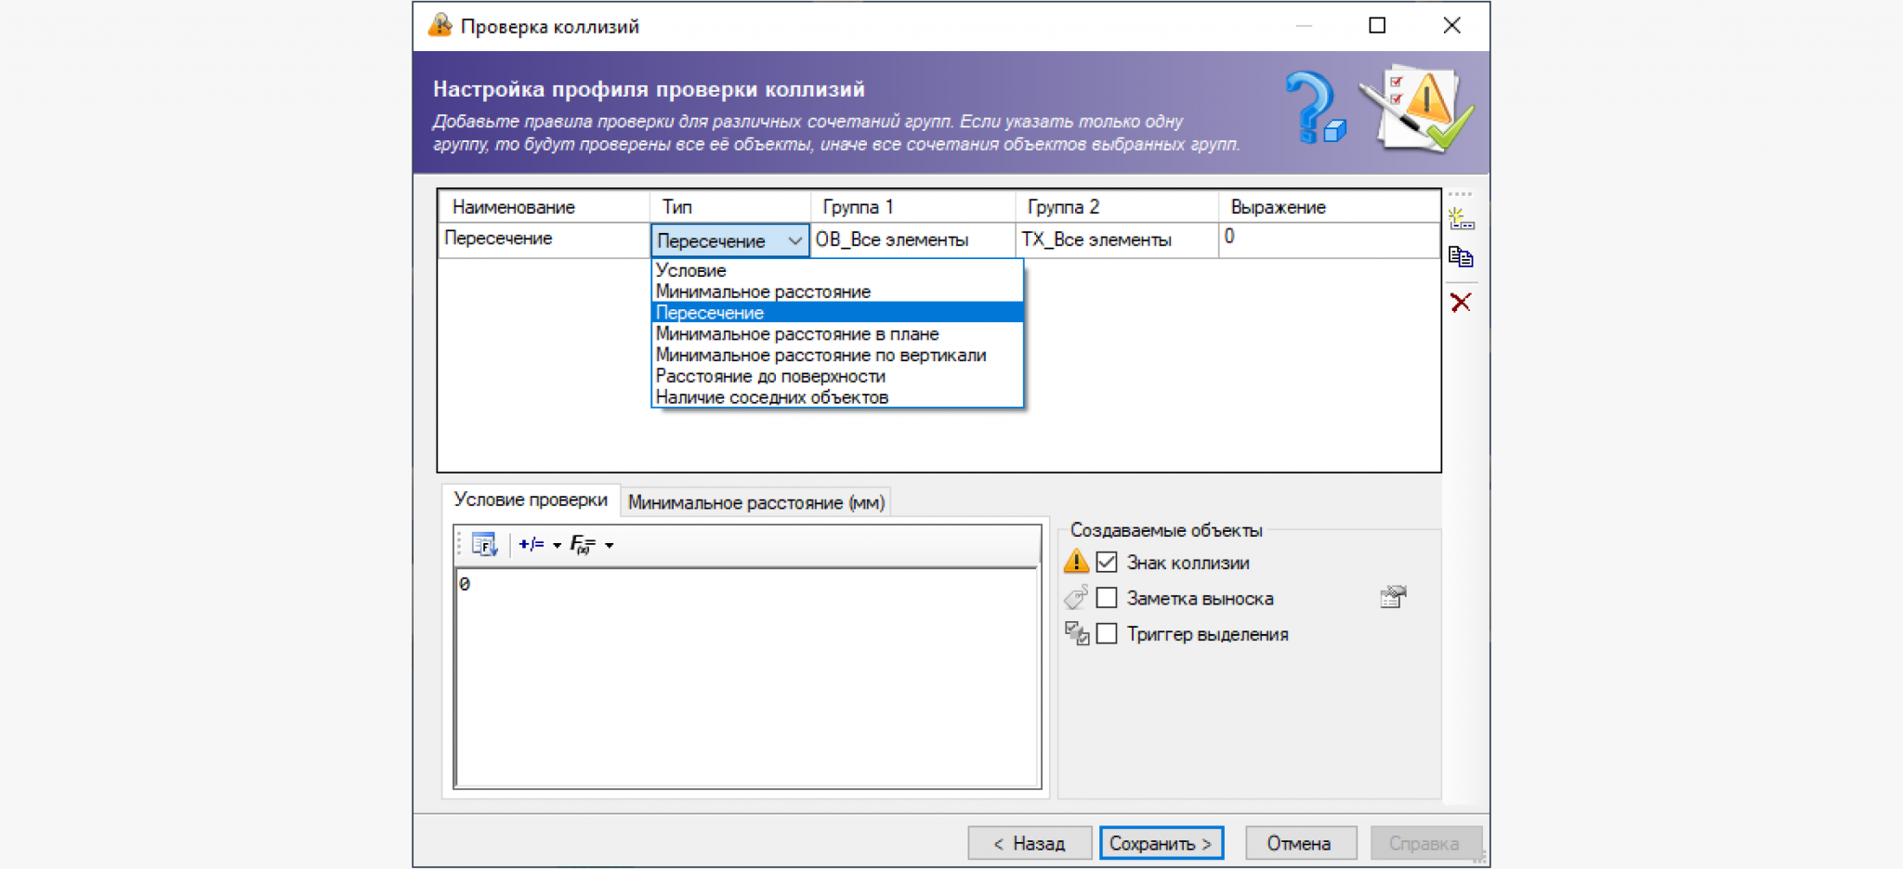Open the callout note settings icon
Viewport: 1903px width, 869px height.
(x=1393, y=597)
